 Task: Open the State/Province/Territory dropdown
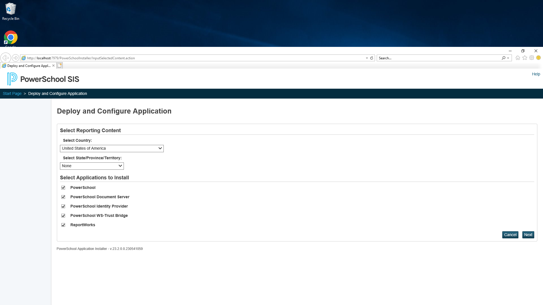[x=92, y=166]
